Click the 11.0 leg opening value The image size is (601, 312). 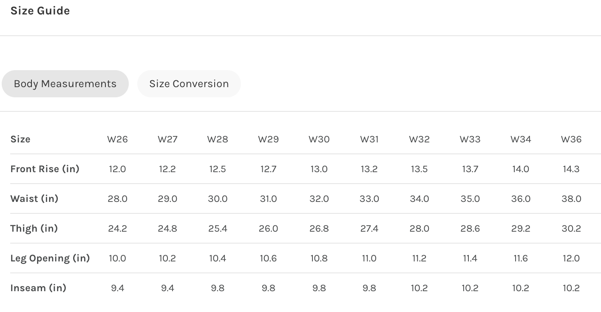369,258
